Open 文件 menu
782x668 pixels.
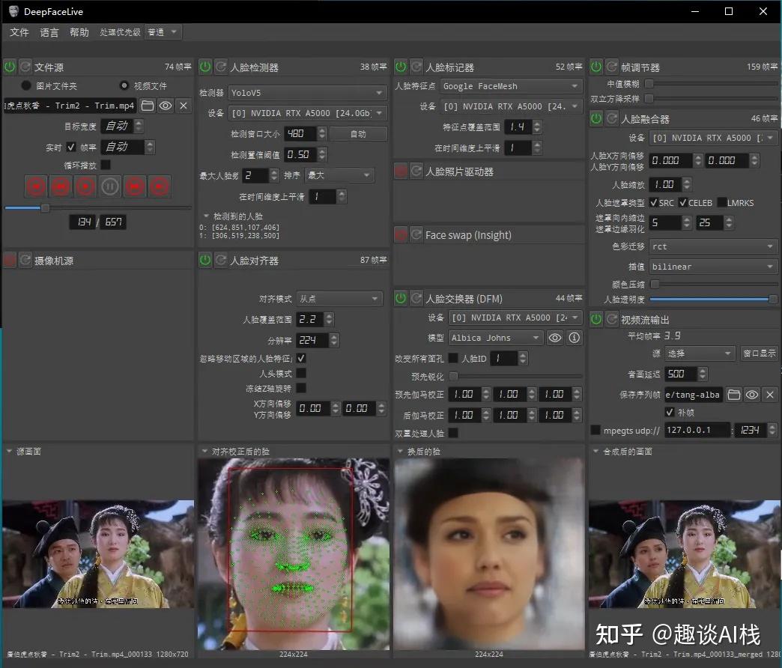pos(19,32)
